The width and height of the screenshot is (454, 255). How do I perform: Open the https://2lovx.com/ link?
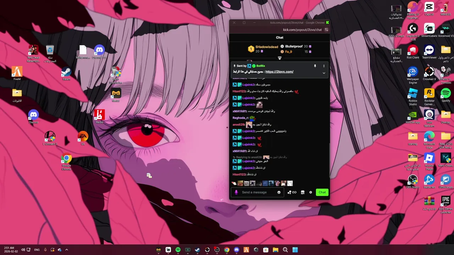279,72
